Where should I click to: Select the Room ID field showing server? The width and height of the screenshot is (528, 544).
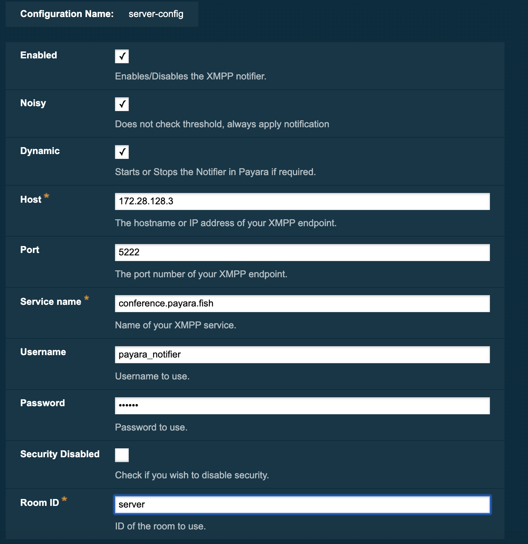pos(302,505)
